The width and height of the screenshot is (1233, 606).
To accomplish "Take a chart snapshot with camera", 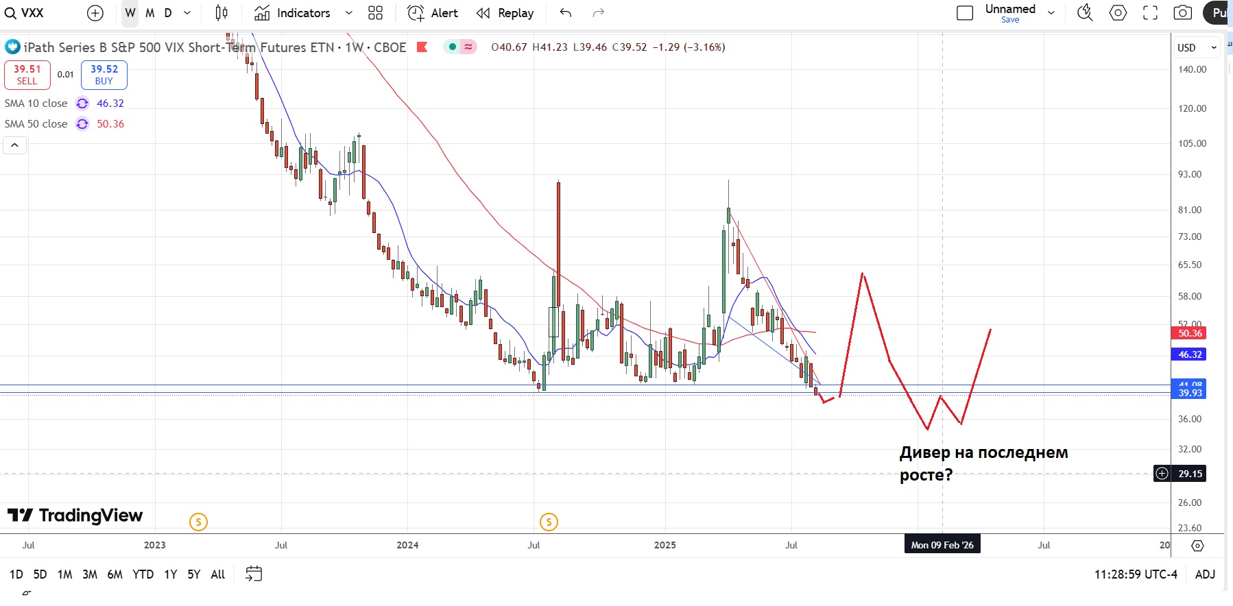I will (x=1182, y=13).
